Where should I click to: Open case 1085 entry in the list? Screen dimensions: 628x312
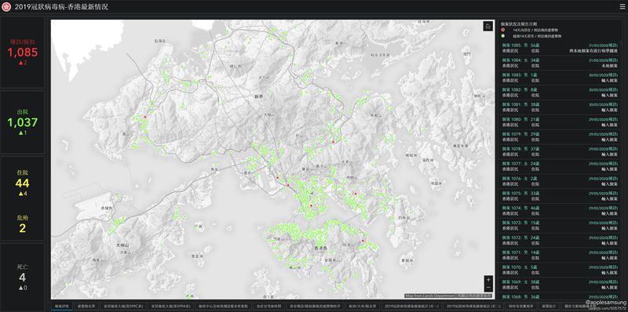[560, 48]
